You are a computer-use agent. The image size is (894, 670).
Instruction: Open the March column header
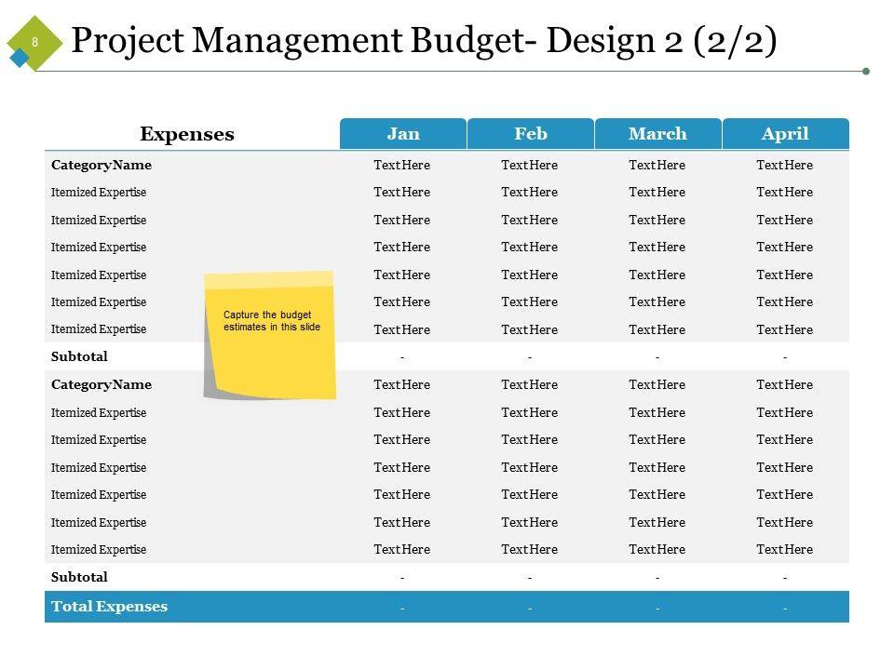[x=657, y=134]
